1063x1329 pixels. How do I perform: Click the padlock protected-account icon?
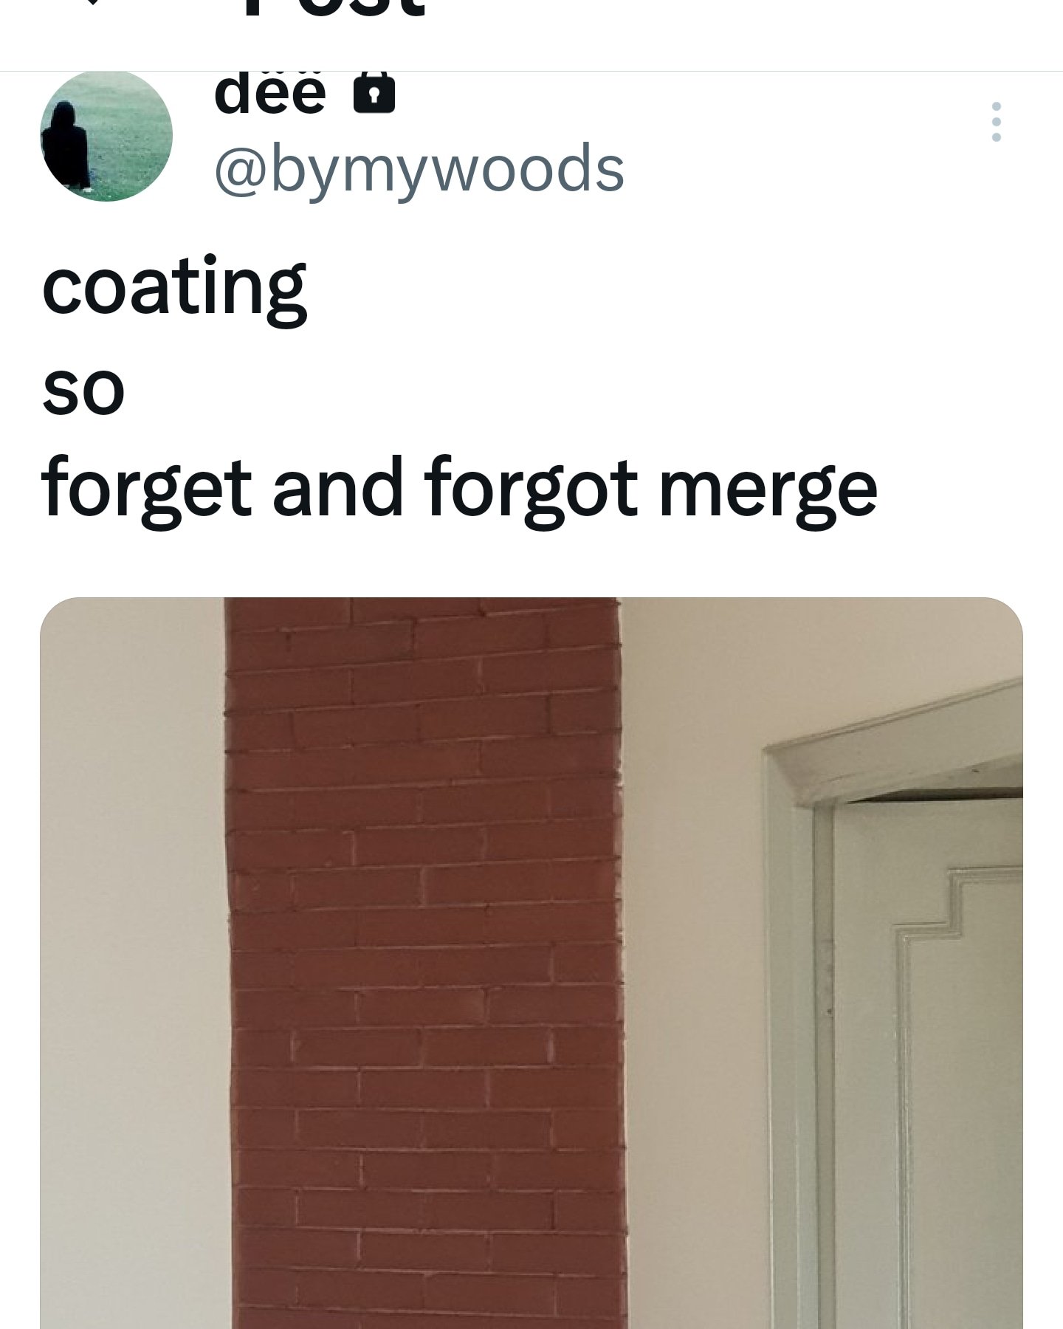click(x=374, y=93)
